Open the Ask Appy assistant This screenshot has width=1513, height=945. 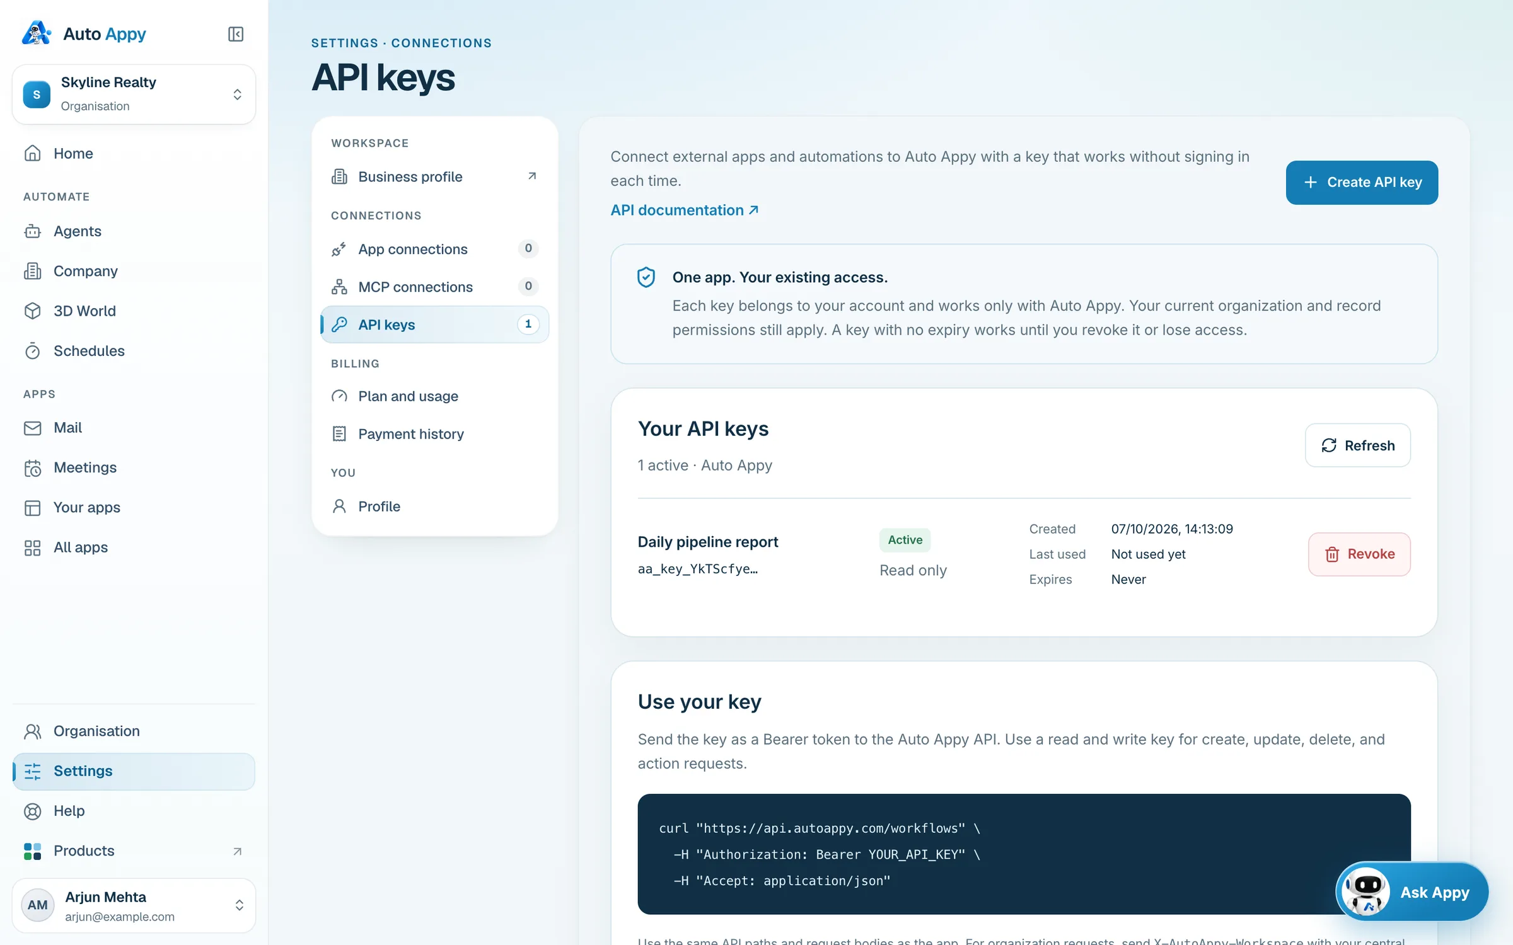pos(1412,892)
